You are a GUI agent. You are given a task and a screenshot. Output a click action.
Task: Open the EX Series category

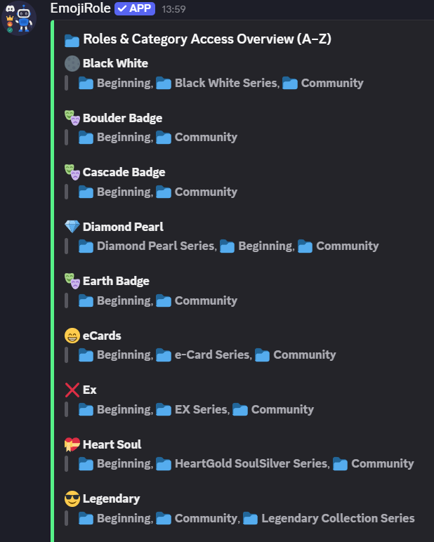(x=201, y=409)
